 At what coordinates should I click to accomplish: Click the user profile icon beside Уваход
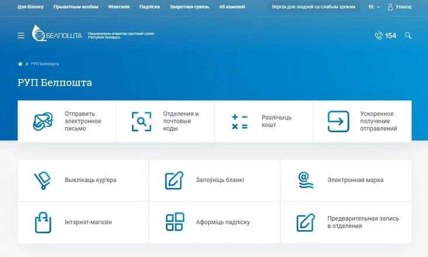(391, 7)
